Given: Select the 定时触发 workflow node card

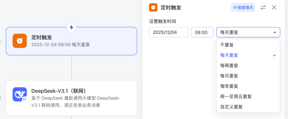Looking at the screenshot, I should click(80, 41).
